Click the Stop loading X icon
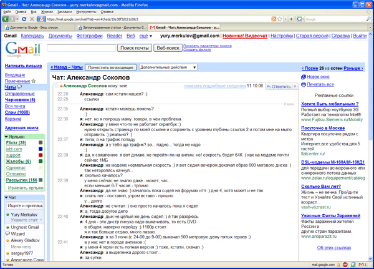The image size is (374, 269). click(x=32, y=19)
